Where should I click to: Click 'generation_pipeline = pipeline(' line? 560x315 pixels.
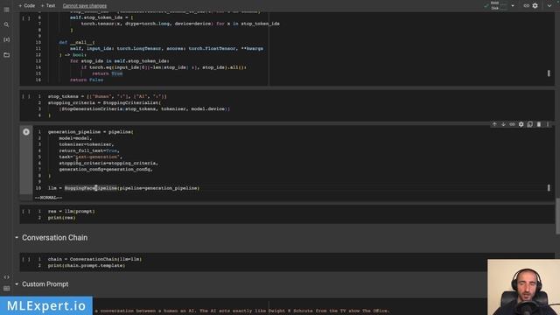[x=91, y=132]
